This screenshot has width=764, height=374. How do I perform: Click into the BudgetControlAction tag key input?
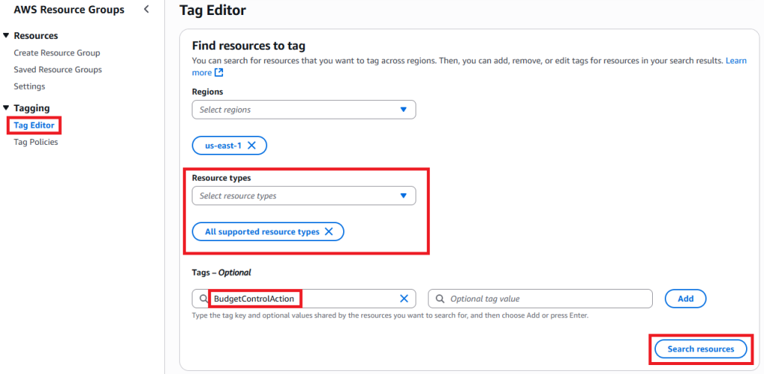click(304, 299)
